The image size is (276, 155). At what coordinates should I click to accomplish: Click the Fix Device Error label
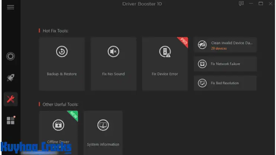coord(165,74)
